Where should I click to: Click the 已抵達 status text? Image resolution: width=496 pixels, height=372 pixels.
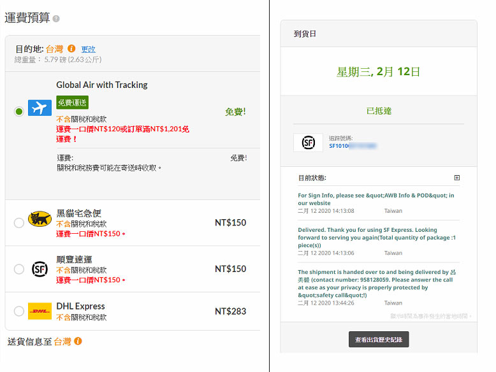379,111
